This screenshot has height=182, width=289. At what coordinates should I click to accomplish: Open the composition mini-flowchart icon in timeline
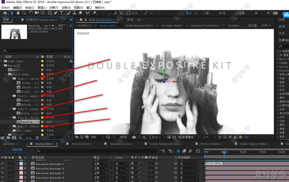pyautogui.click(x=163, y=151)
